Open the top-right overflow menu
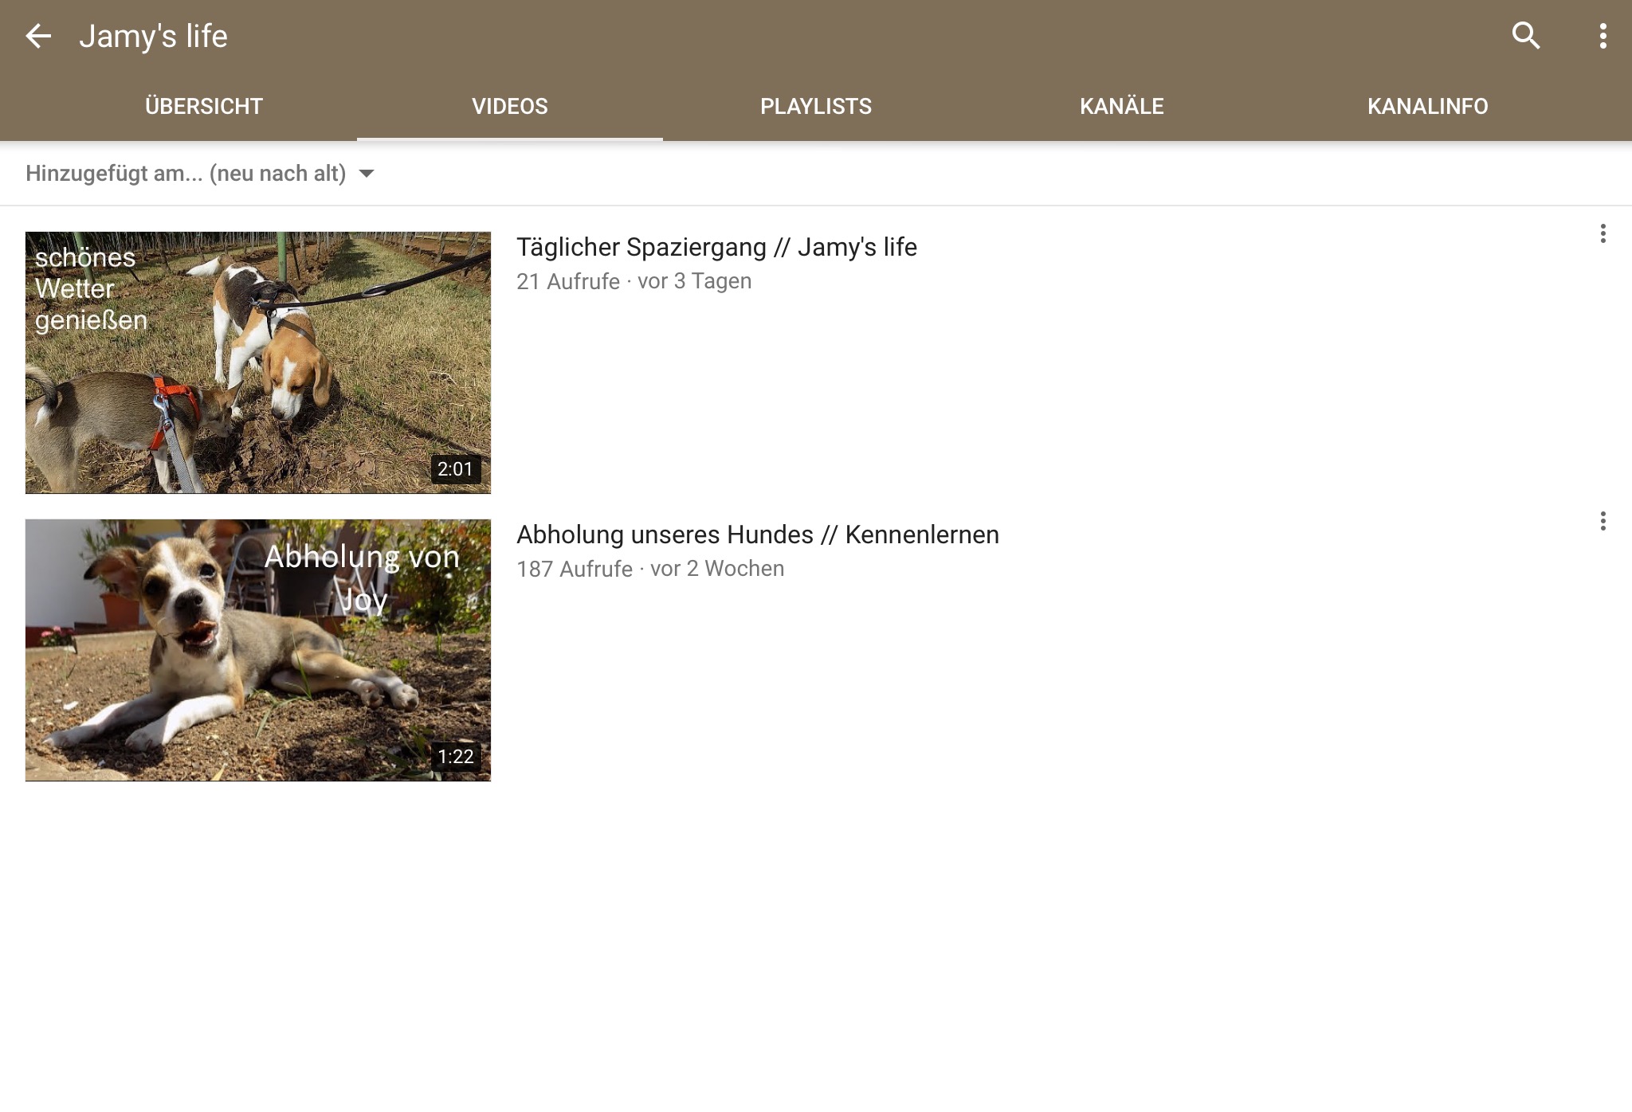The width and height of the screenshot is (1632, 1112). click(1603, 36)
